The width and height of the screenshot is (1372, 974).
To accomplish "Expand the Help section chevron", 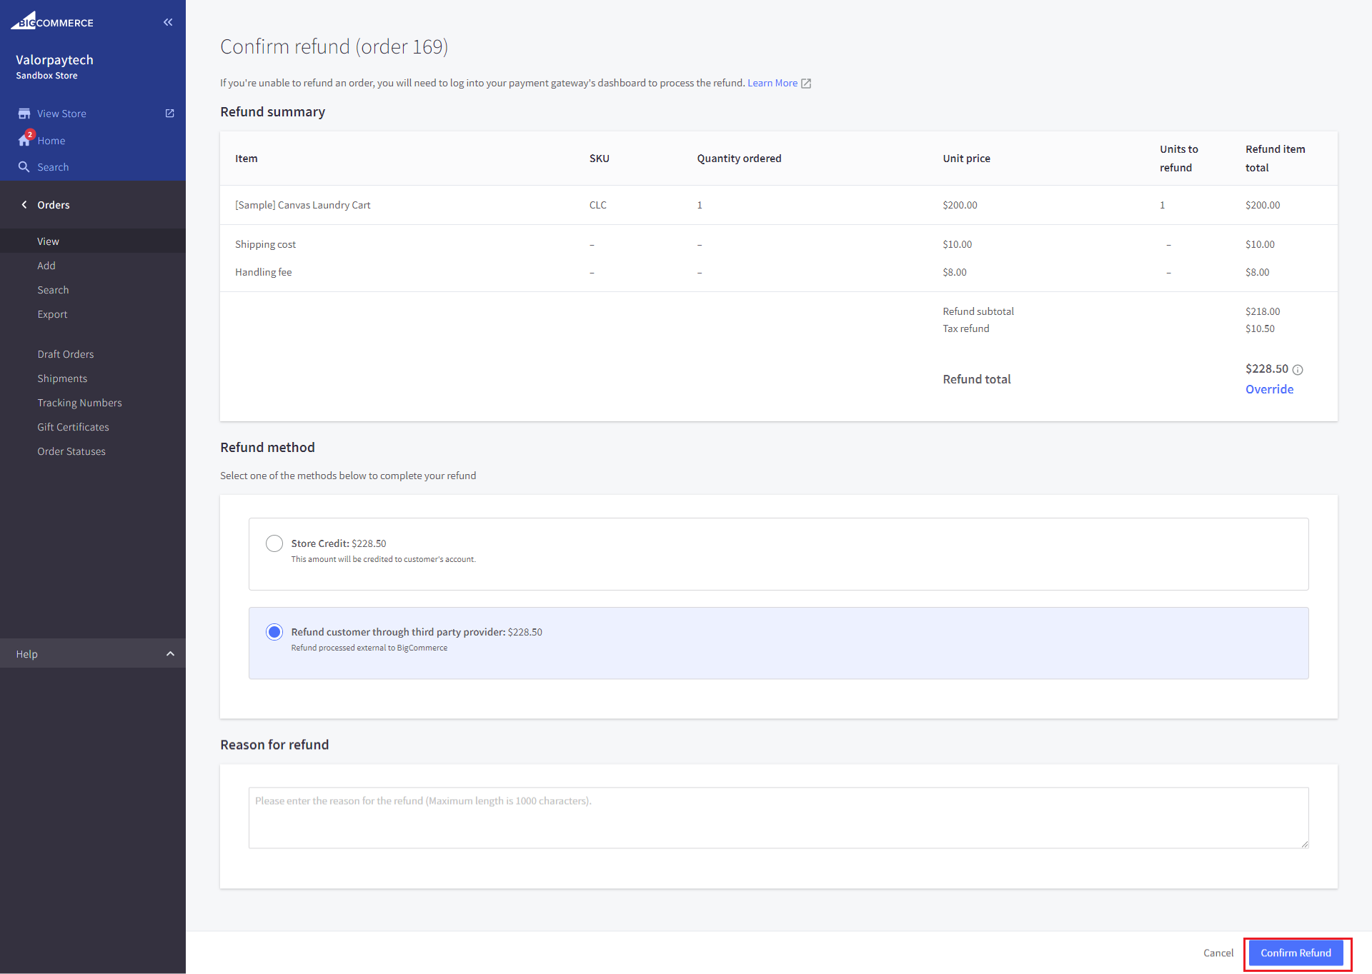I will [170, 654].
